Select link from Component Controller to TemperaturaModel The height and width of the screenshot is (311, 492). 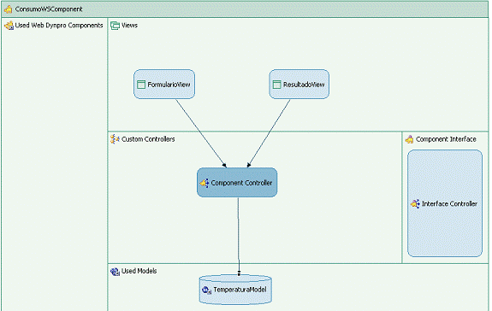[x=239, y=237]
